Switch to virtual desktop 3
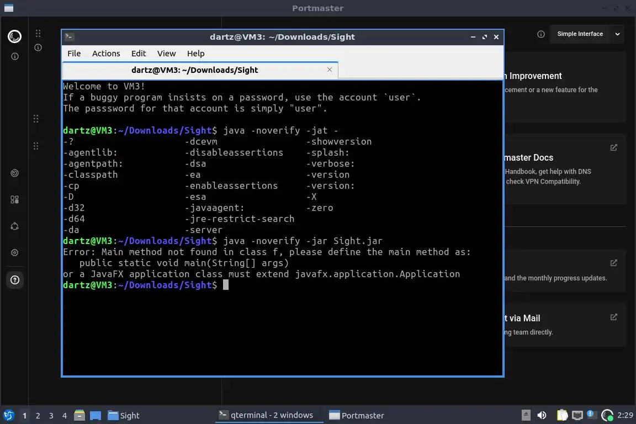 (51, 416)
